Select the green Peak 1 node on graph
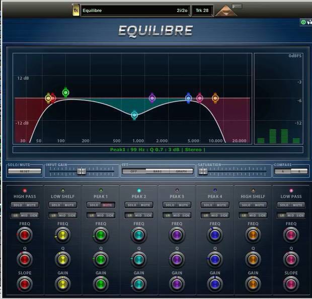Screen dimensions: 312x299 pos(65,92)
